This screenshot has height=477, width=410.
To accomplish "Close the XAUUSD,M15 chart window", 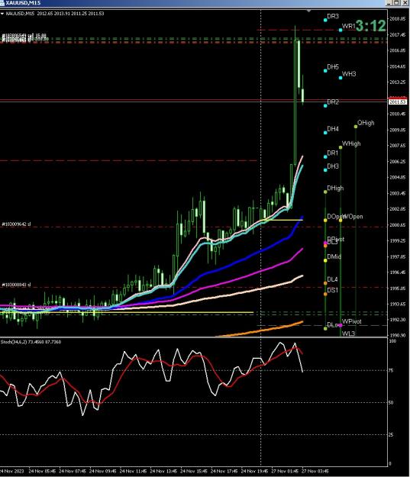I will tap(405, 3).
